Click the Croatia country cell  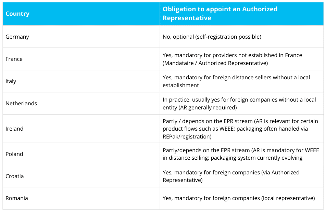click(x=15, y=176)
